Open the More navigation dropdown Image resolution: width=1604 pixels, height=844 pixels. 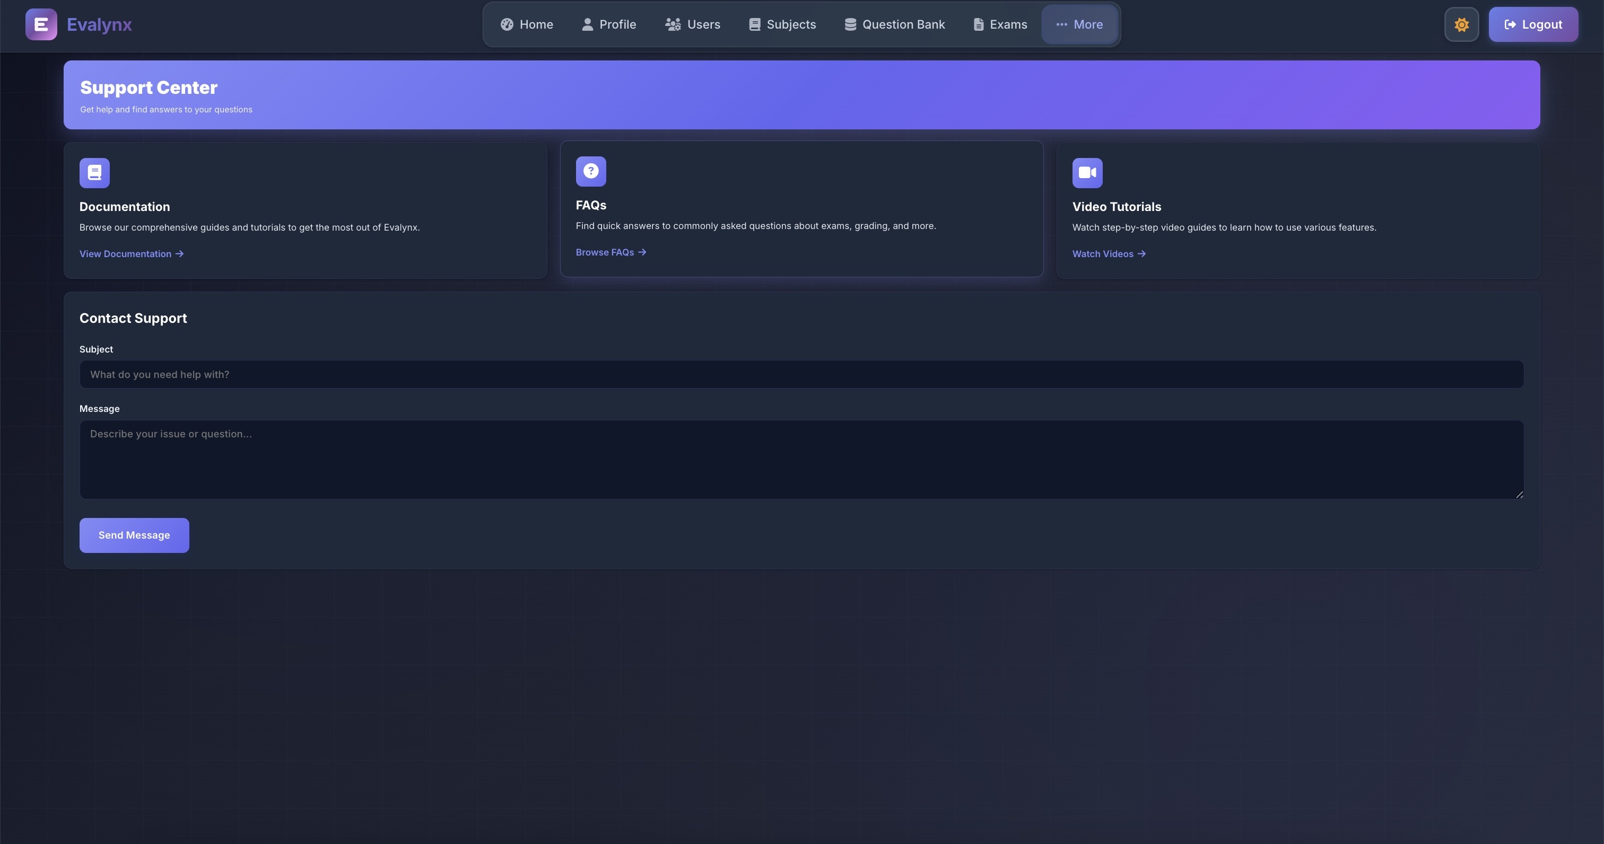(1079, 24)
